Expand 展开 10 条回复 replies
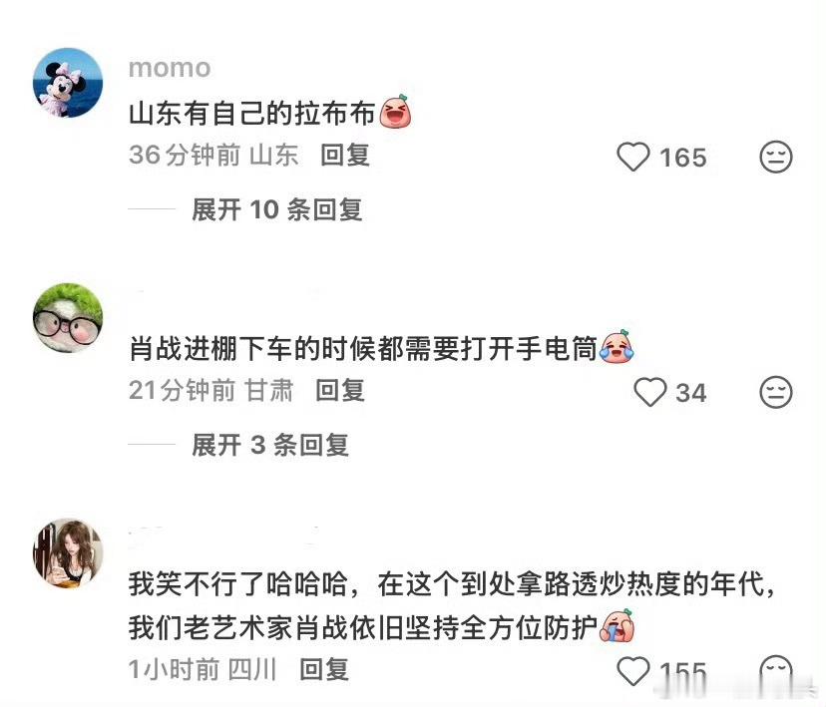826x707 pixels. [x=276, y=209]
